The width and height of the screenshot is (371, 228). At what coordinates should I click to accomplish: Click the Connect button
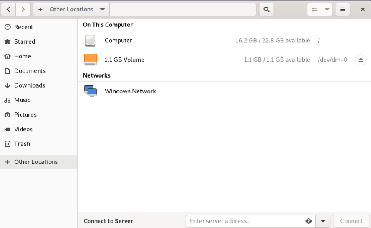(x=351, y=221)
